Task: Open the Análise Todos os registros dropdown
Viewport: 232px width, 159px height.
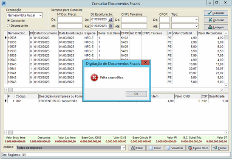Action: [124, 148]
